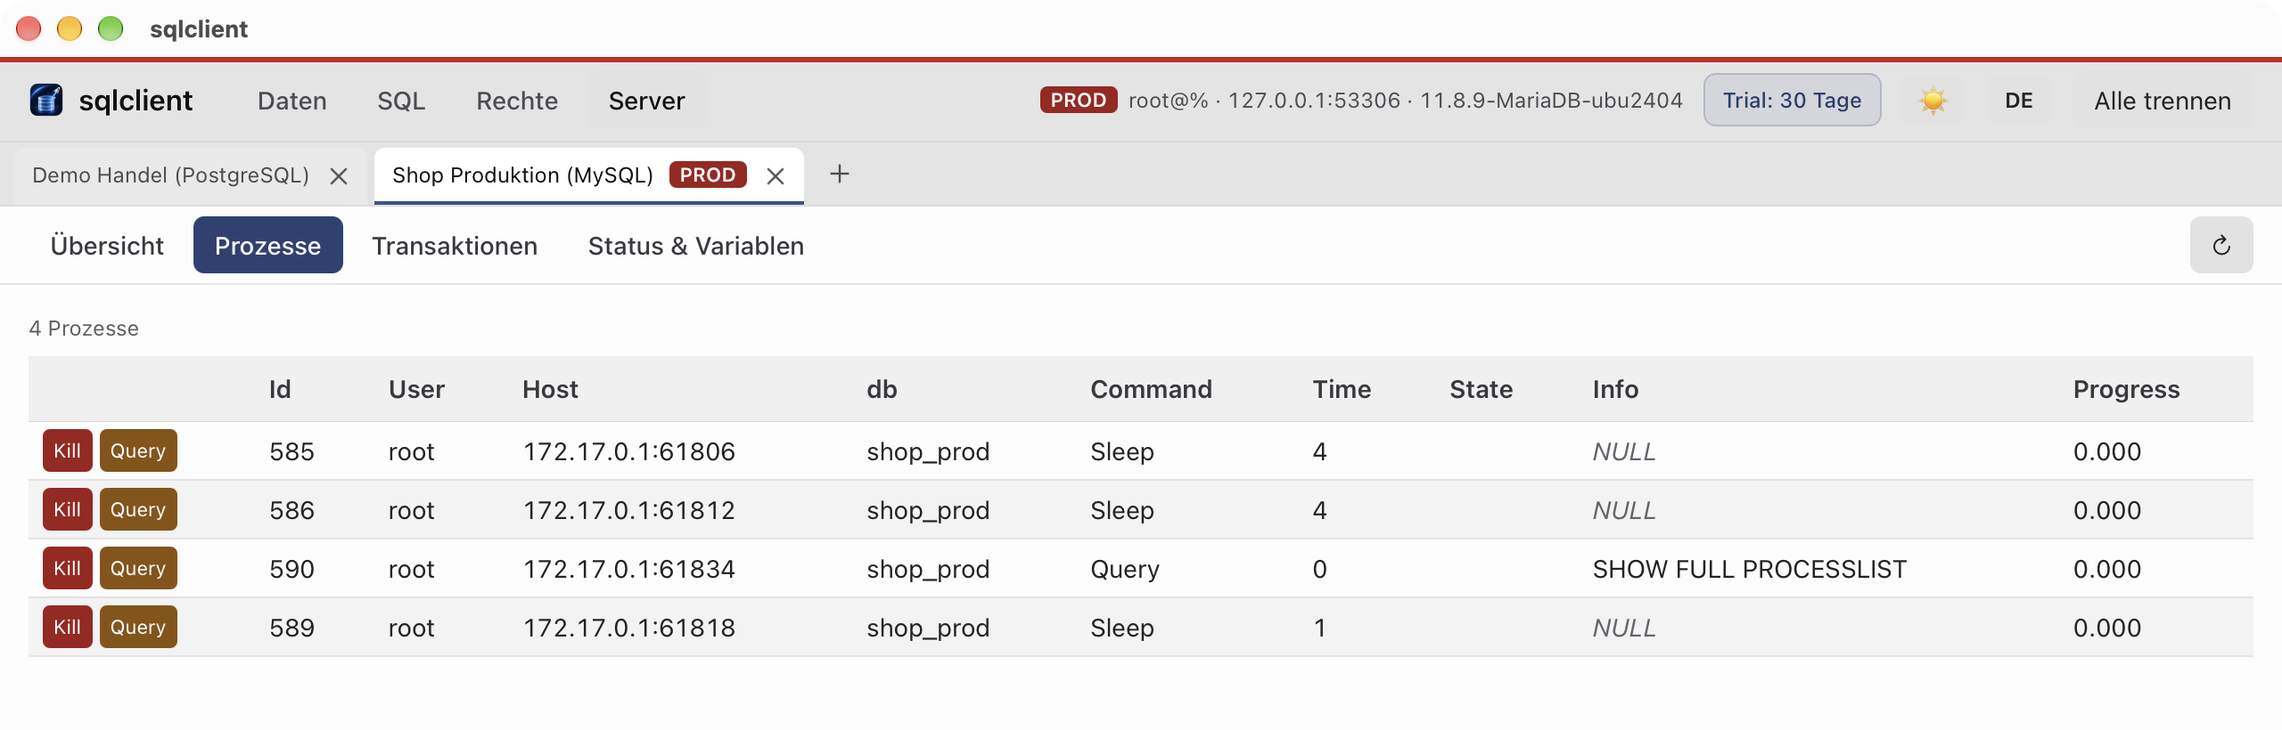Click Query button for process 585
The image size is (2282, 730).
(138, 450)
